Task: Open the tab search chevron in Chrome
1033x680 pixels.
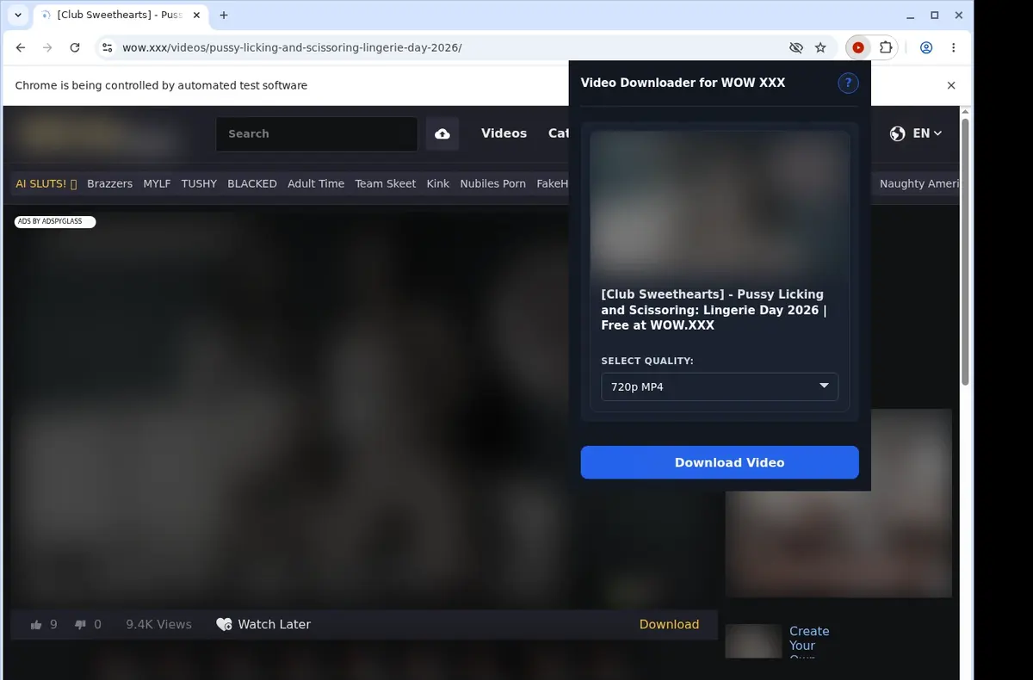Action: [18, 15]
